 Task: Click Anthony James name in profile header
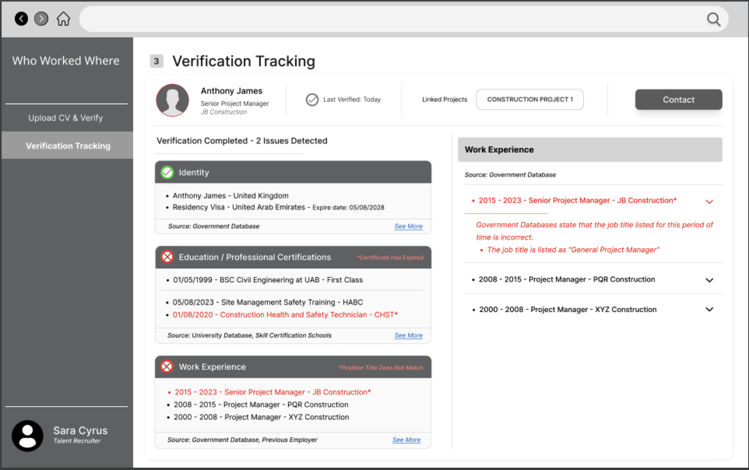point(231,91)
